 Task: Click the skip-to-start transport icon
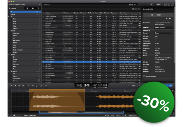(x=11, y=86)
